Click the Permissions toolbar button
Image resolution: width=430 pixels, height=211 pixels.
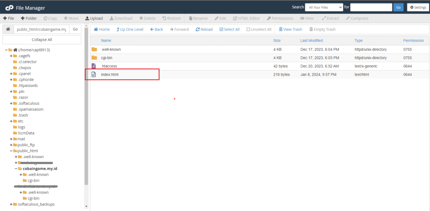280,18
